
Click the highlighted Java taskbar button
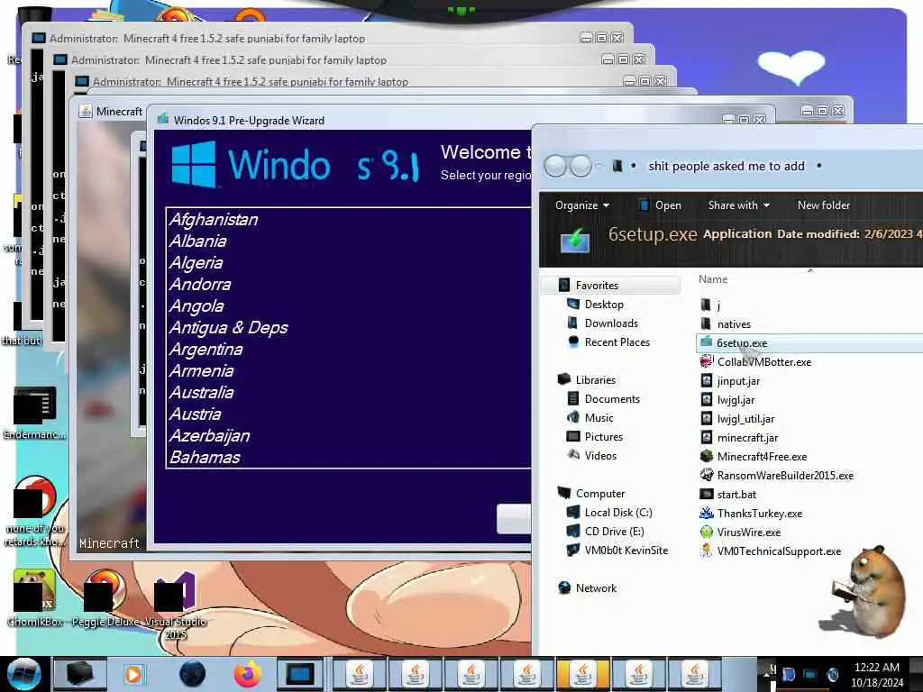tap(582, 674)
